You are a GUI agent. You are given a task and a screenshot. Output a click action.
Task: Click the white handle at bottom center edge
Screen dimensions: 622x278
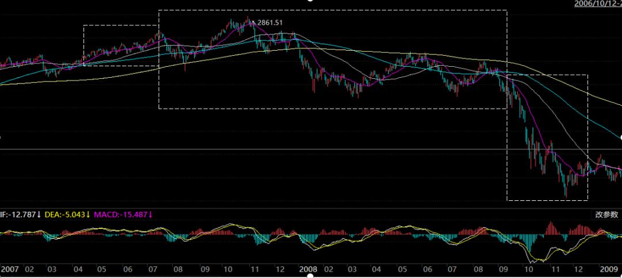point(311,276)
